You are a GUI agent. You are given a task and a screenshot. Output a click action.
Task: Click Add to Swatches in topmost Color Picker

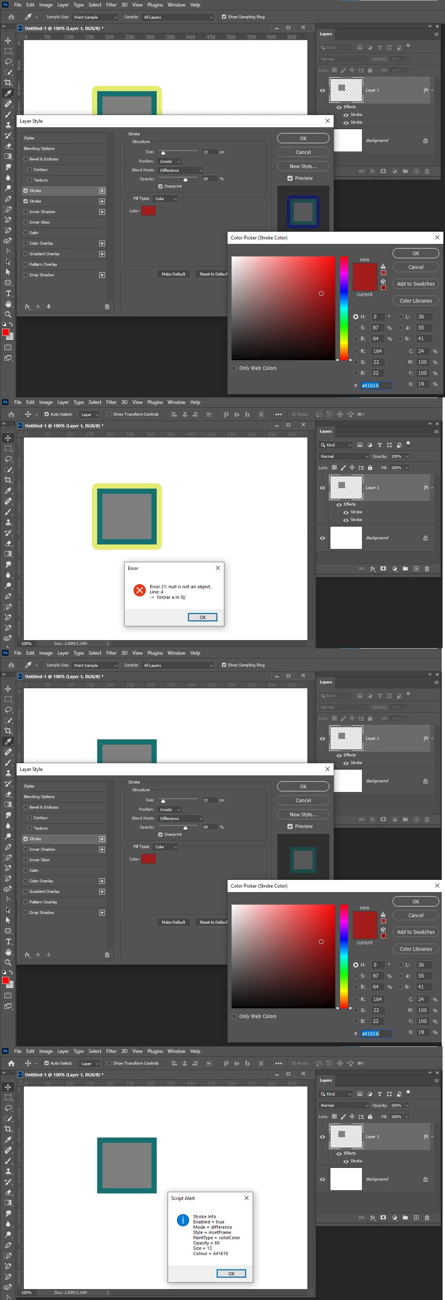click(416, 284)
